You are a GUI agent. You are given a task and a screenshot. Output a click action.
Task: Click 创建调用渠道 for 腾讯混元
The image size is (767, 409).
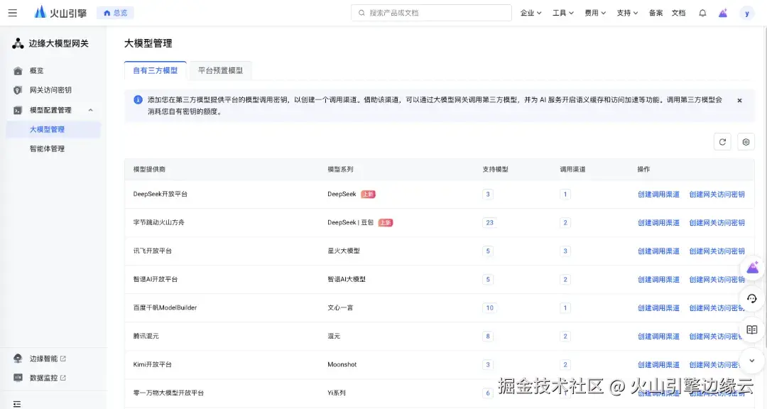click(x=658, y=336)
